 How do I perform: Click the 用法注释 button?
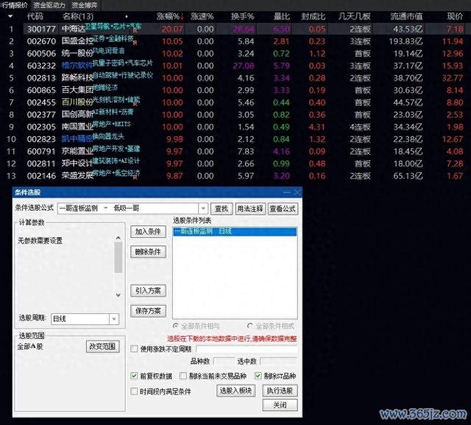[x=250, y=208]
